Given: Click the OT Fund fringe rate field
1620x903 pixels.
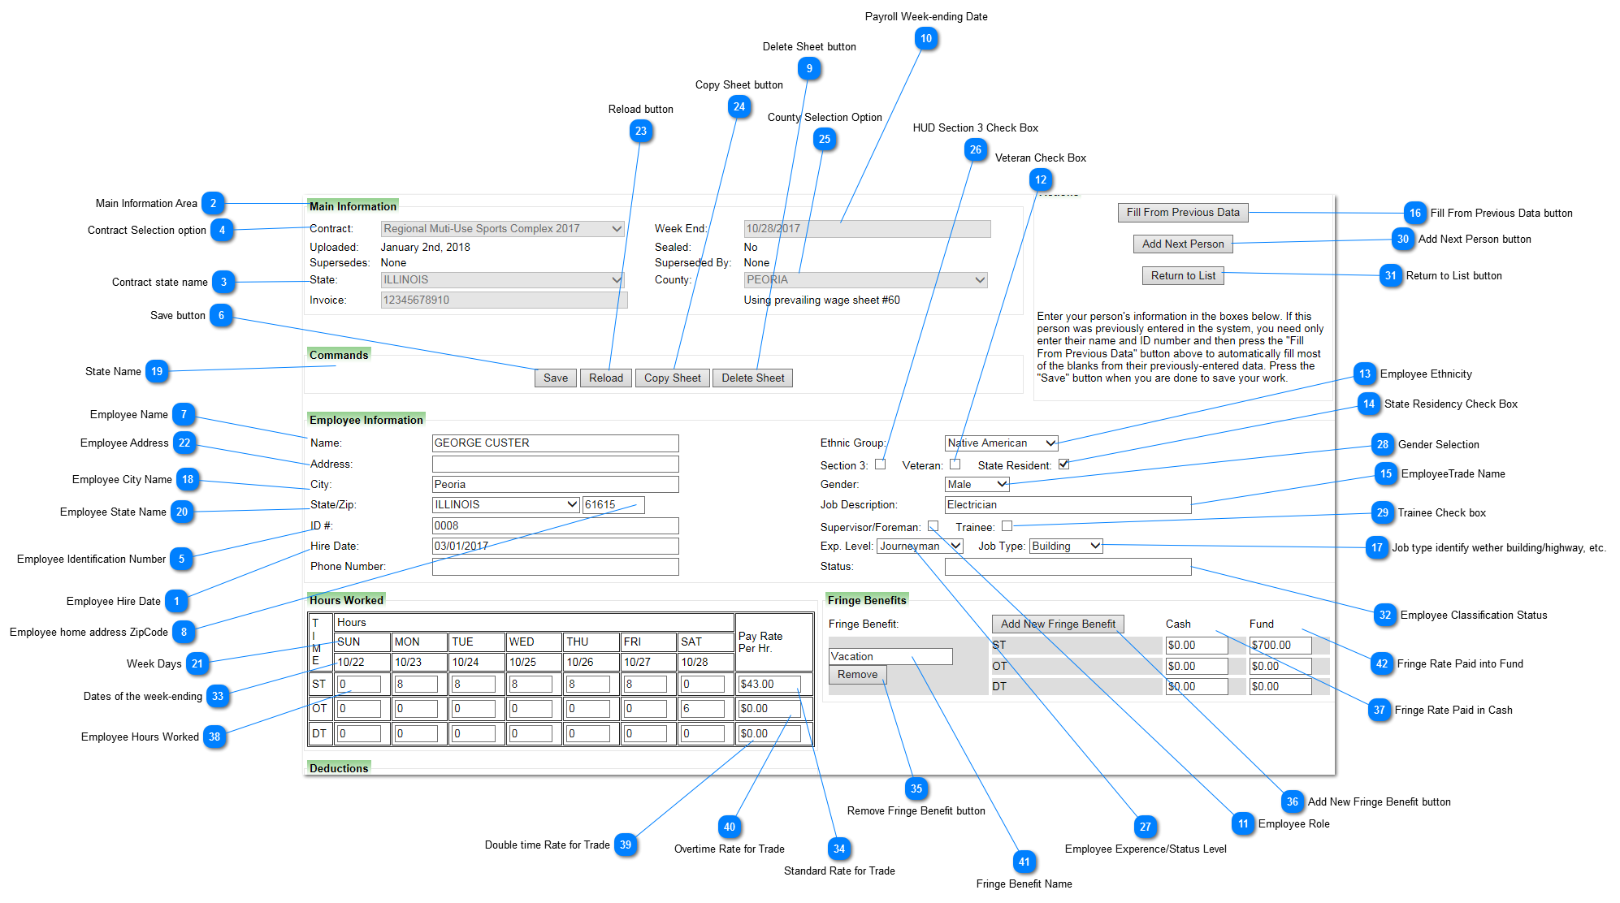Looking at the screenshot, I should click(1280, 666).
